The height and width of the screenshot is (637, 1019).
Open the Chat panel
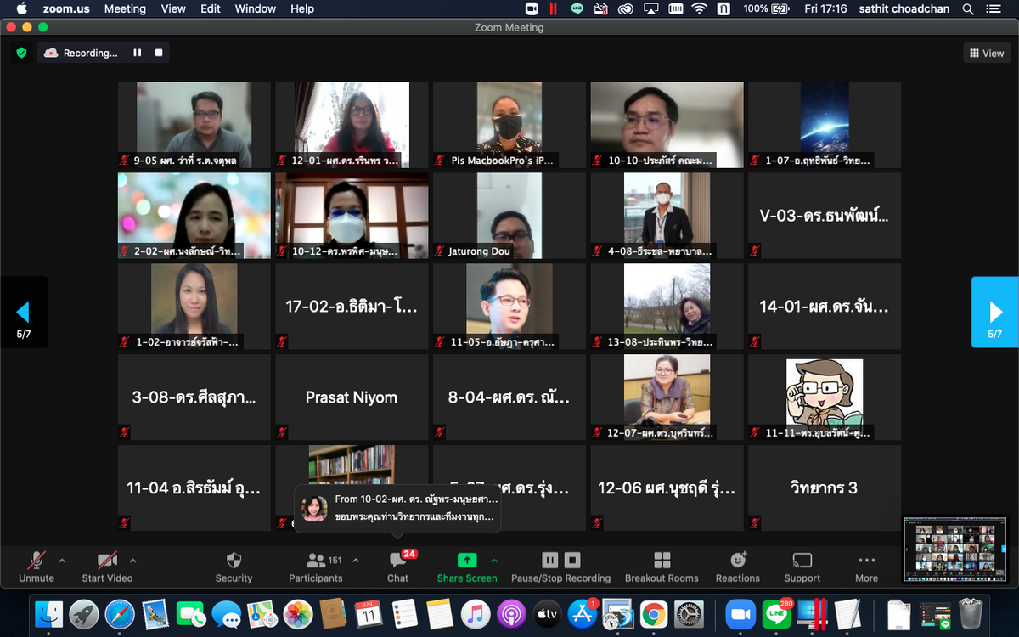(x=397, y=567)
